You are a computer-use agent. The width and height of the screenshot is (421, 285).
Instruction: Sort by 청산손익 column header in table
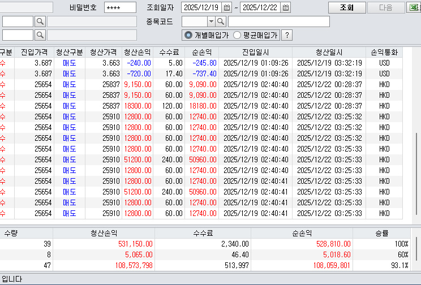[138, 52]
